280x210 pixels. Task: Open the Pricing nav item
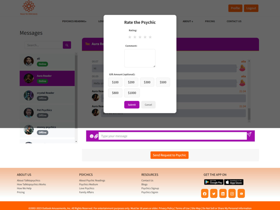210,21
